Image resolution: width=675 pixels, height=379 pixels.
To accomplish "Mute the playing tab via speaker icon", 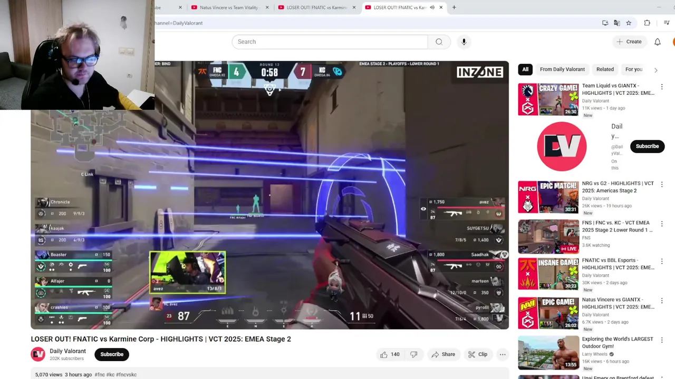I will [x=432, y=7].
